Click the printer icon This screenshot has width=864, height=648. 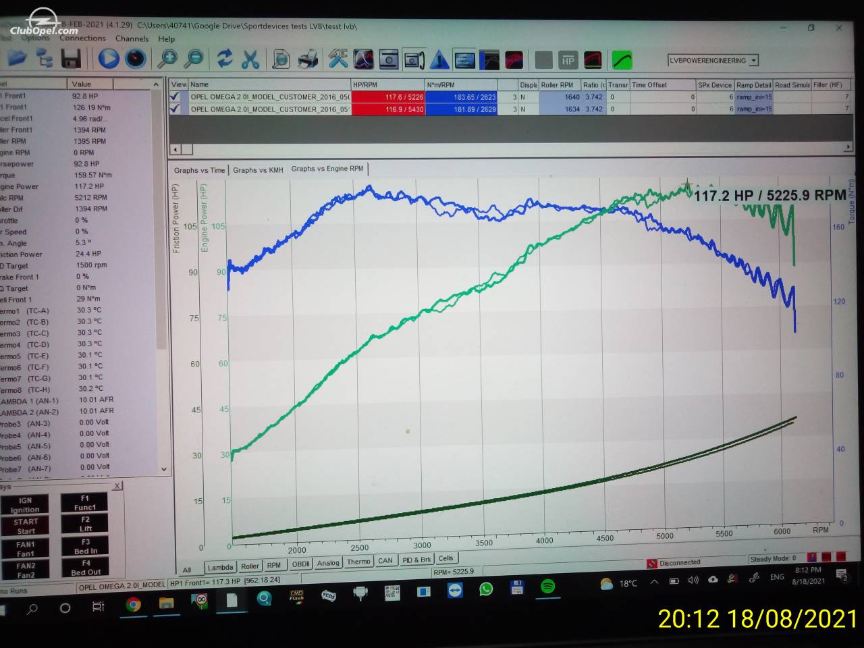308,60
